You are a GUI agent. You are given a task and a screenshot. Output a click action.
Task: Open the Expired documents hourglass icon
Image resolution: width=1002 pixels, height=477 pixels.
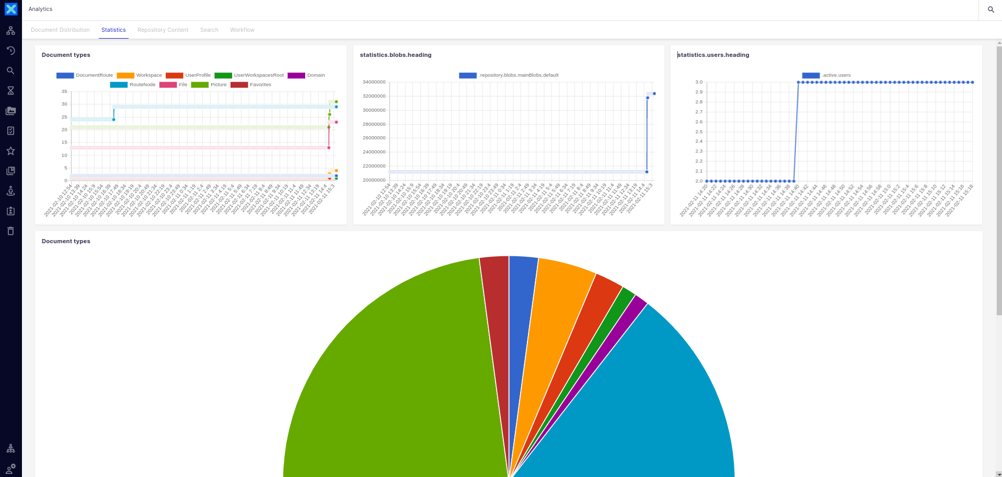(x=10, y=91)
